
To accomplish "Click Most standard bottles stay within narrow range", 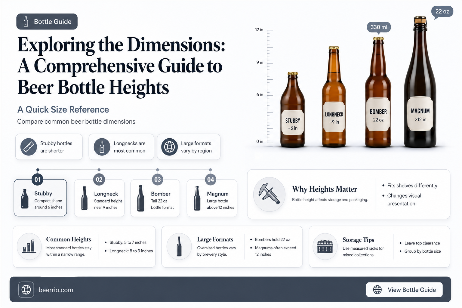I will (69, 251).
